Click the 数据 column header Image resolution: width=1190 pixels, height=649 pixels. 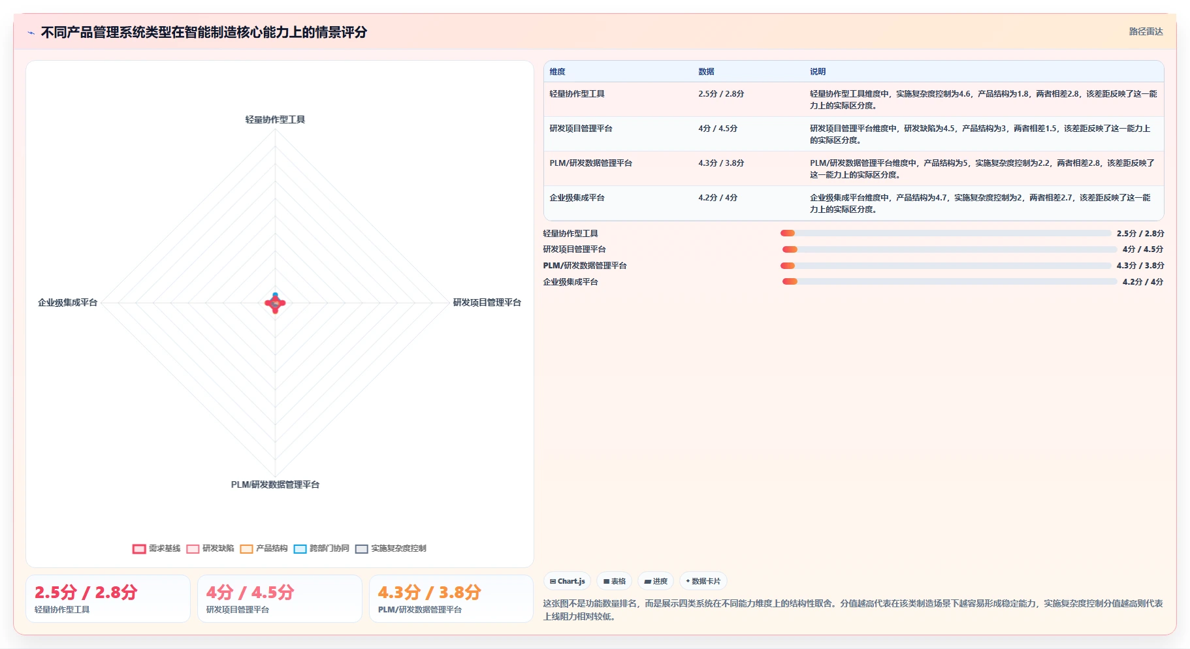[x=706, y=72]
